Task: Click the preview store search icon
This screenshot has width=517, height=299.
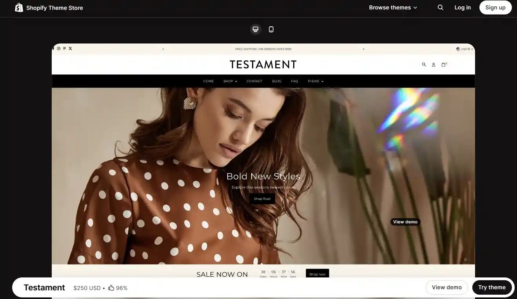Action: [x=424, y=65]
